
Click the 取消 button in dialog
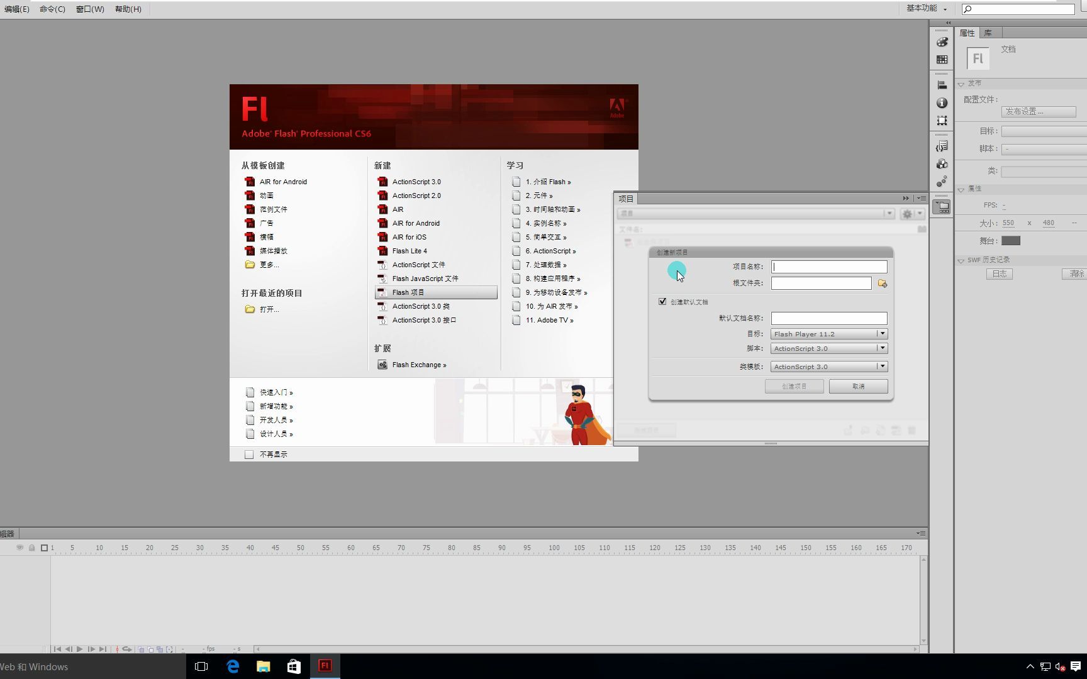858,386
